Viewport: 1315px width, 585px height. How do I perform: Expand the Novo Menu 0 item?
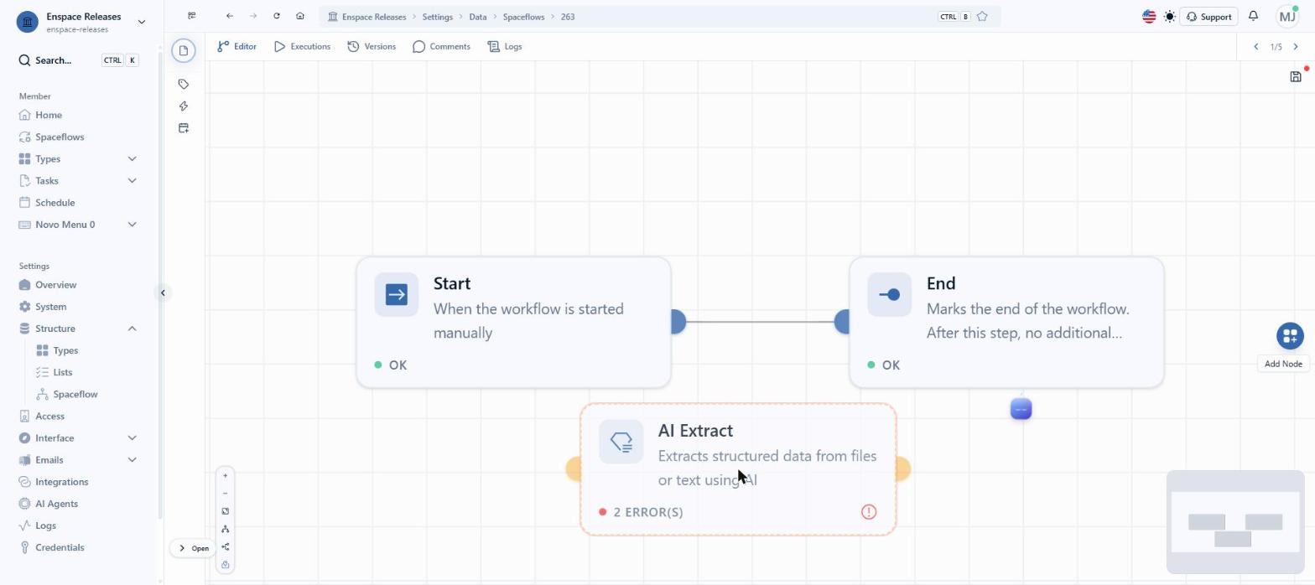[132, 225]
